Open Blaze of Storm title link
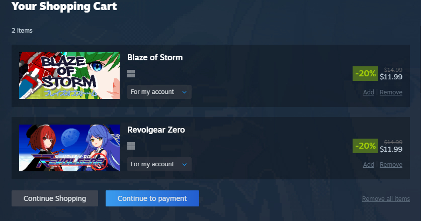 [x=155, y=57]
